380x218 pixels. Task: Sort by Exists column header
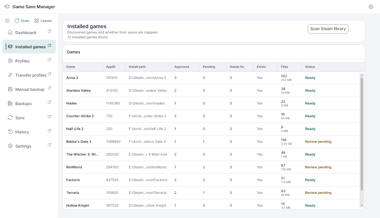pos(265,67)
